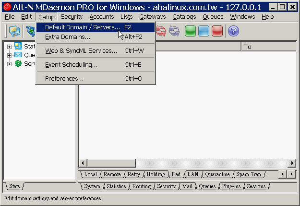
Task: Open the Queues menu
Action: pyautogui.click(x=213, y=17)
